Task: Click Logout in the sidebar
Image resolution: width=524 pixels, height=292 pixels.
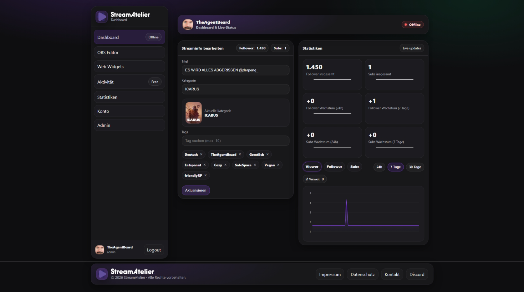Action: pyautogui.click(x=154, y=250)
